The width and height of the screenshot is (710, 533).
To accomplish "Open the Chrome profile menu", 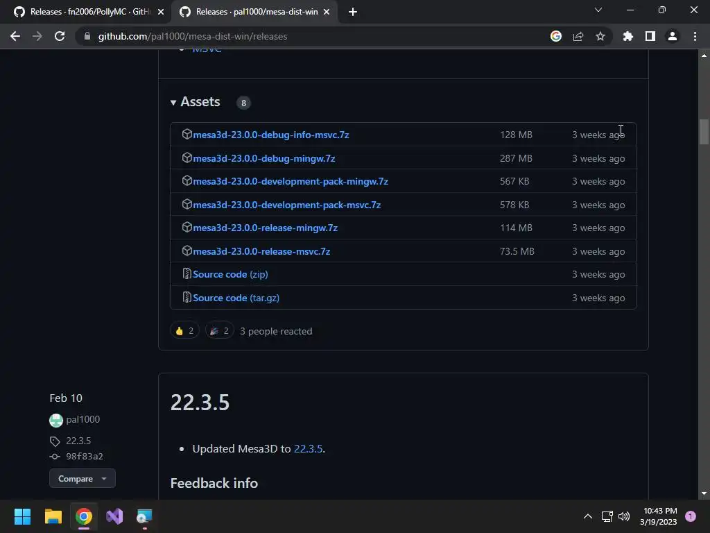I will [673, 36].
